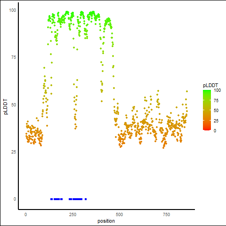Click the x-axis tick label 250
The height and width of the screenshot is (226, 226).
tap(73, 215)
